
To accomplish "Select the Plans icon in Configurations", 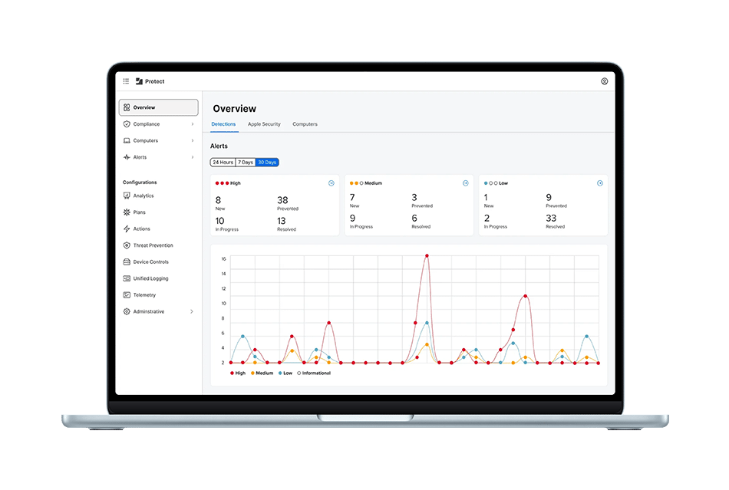I will [127, 212].
